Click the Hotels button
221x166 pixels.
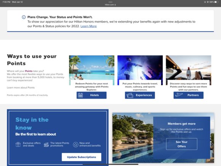(91, 95)
